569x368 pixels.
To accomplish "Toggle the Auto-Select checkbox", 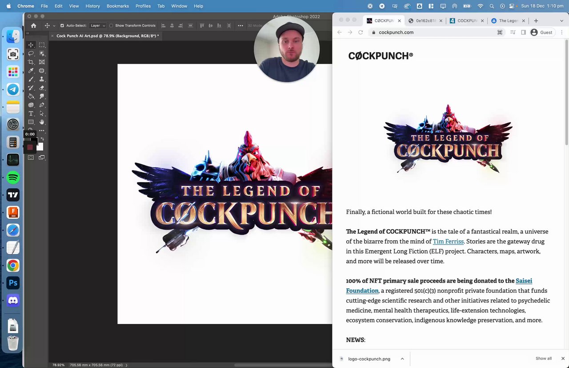I will click(62, 26).
